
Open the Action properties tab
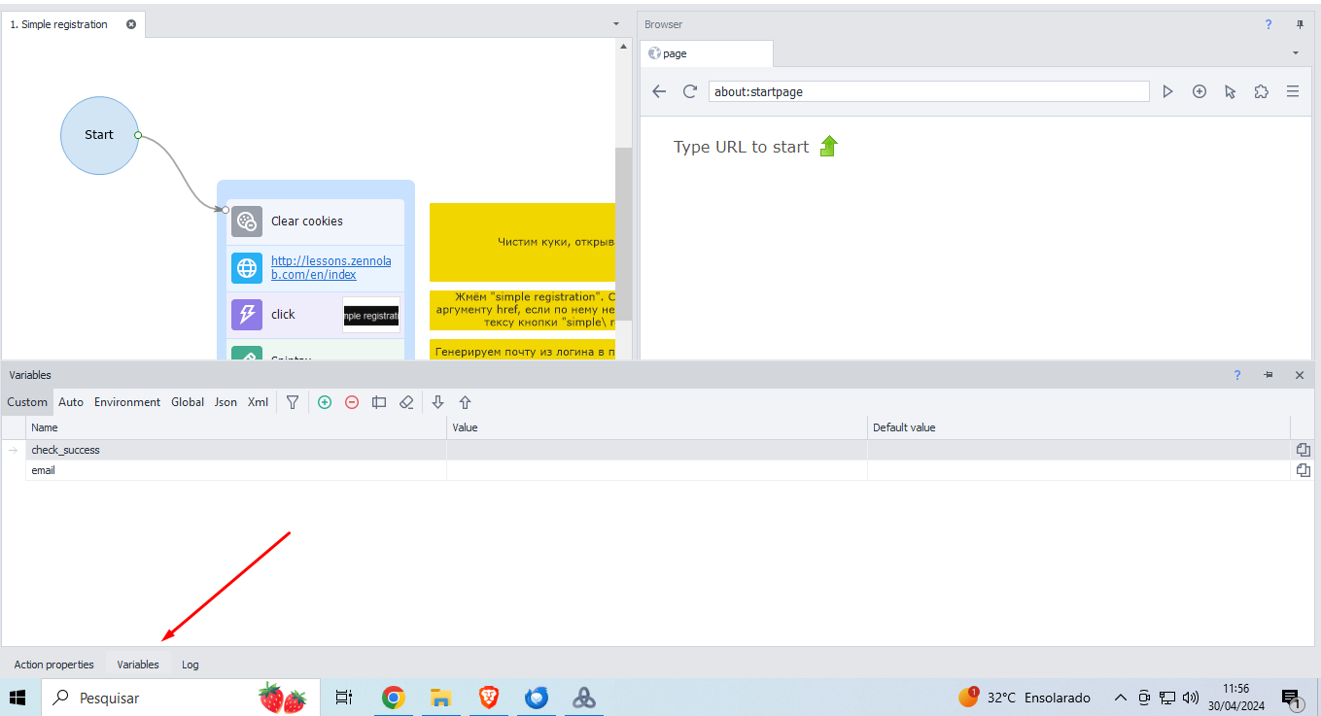(x=54, y=665)
